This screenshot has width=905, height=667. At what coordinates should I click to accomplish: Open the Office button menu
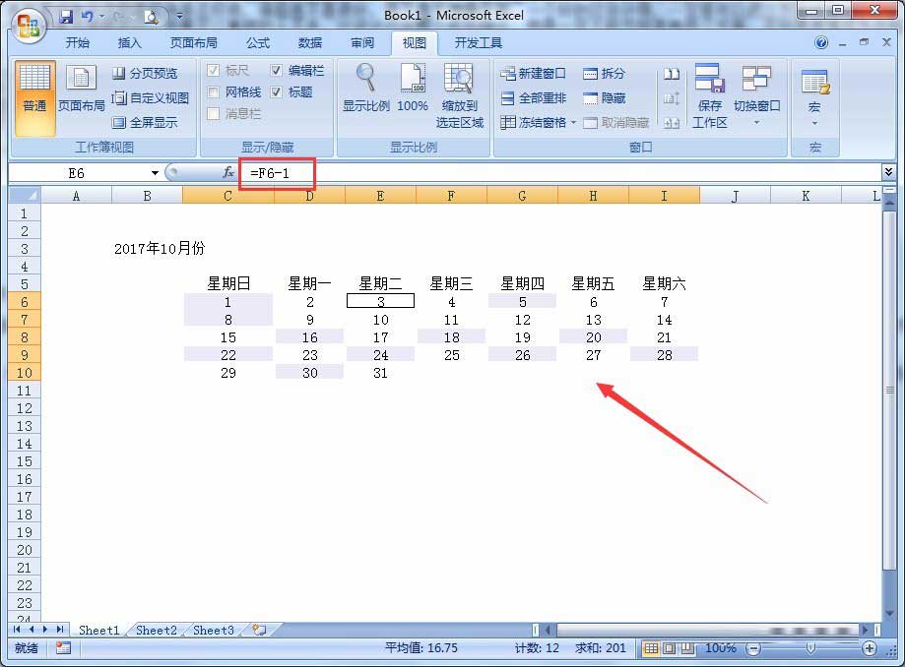[x=29, y=28]
